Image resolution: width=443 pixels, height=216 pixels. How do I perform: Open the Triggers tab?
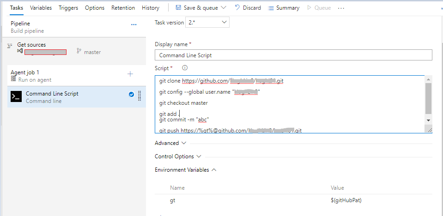[68, 8]
